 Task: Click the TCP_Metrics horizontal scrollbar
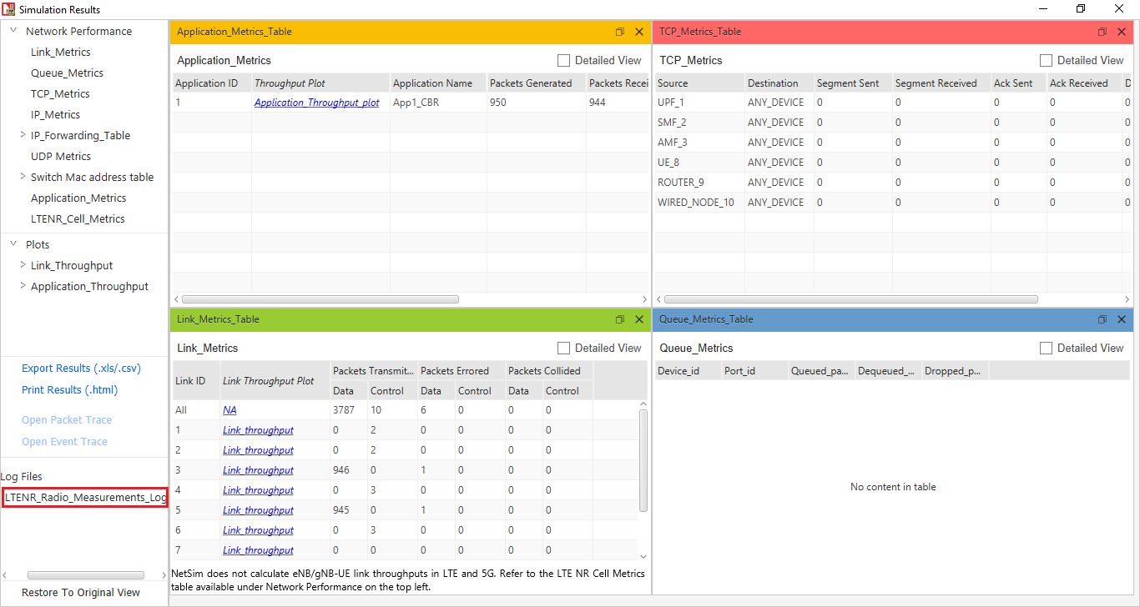(851, 299)
